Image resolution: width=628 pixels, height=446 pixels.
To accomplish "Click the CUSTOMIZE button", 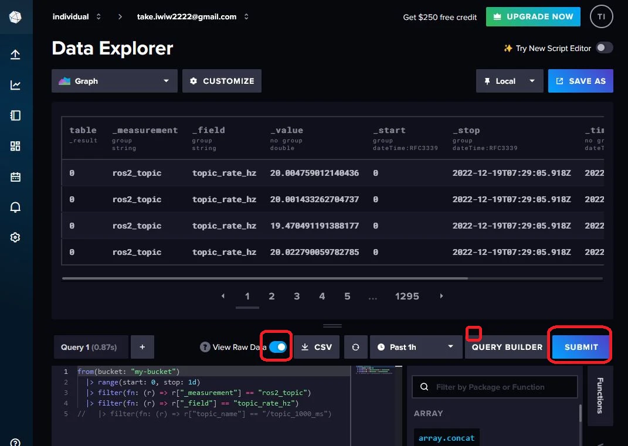I will 222,81.
